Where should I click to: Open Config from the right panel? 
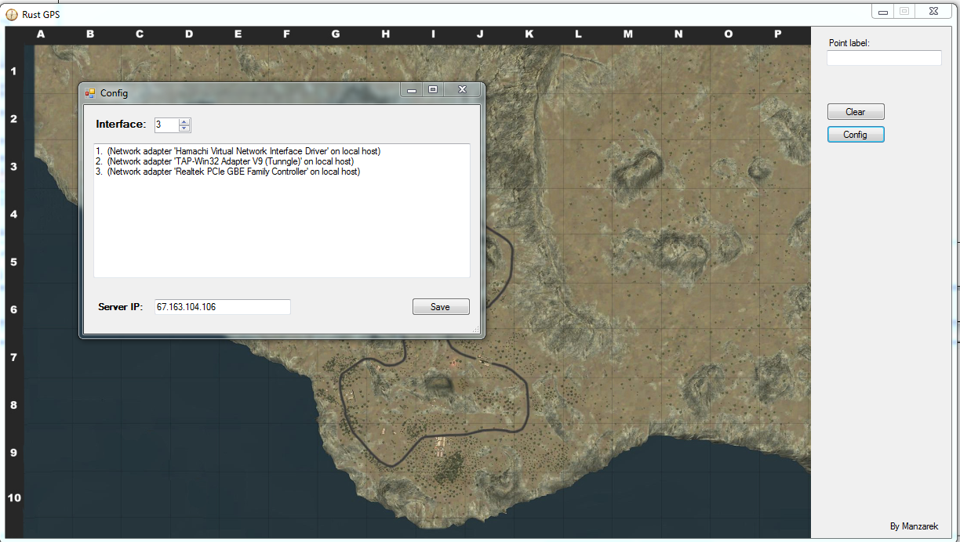(856, 135)
